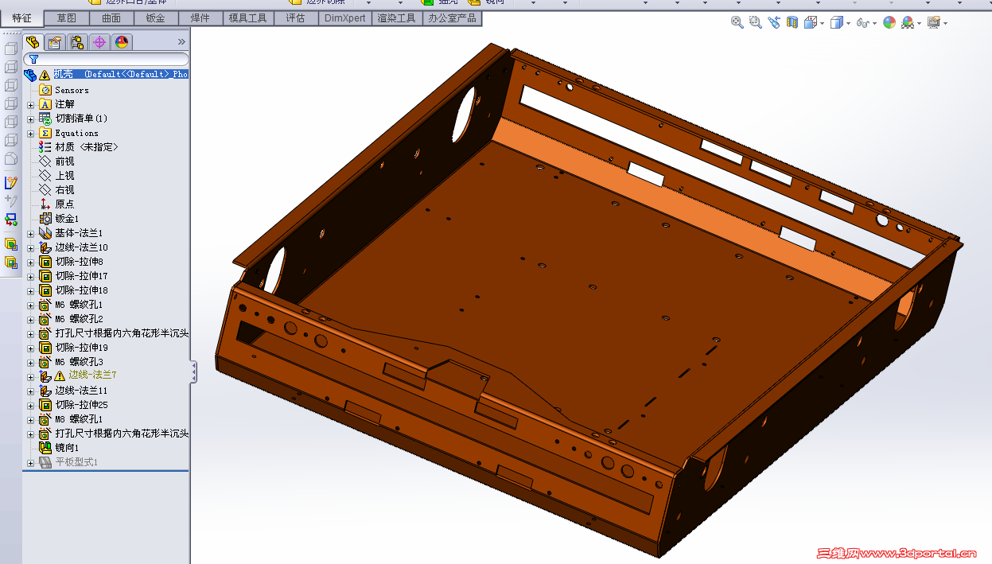Click the Zoom to Fit magnifier icon

tap(737, 23)
